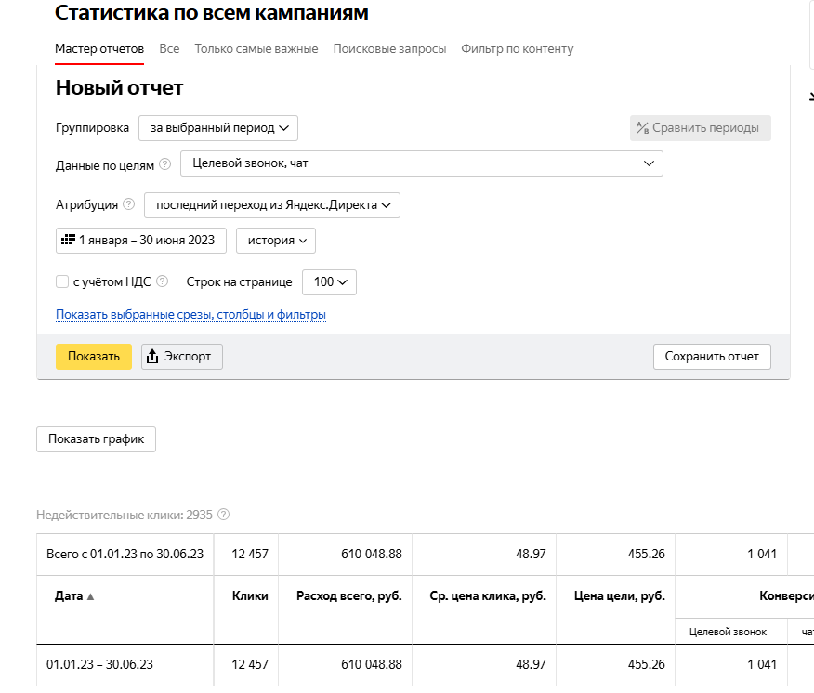The height and width of the screenshot is (693, 814).
Task: Open the Целевой звонок, чат goals dropdown
Action: click(x=422, y=163)
